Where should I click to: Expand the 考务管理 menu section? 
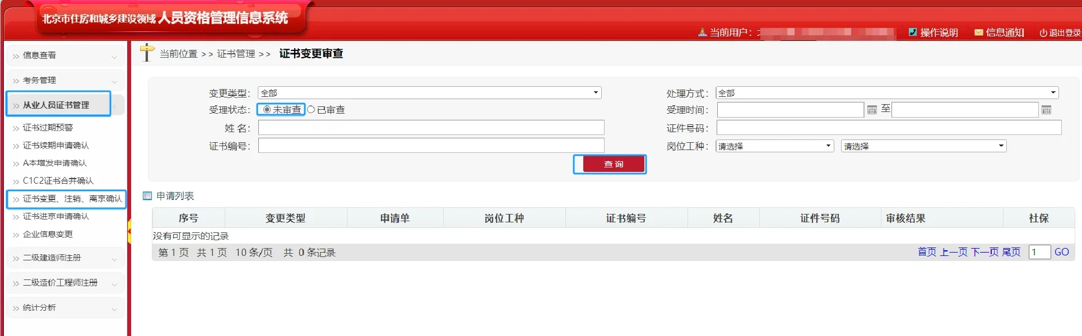pos(66,80)
